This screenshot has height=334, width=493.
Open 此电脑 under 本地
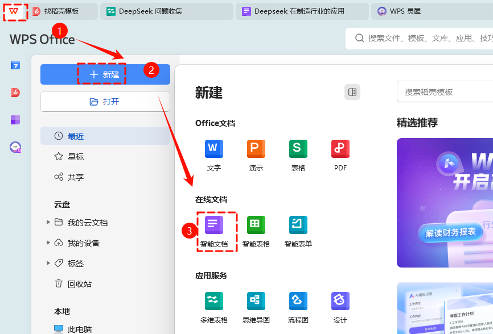click(73, 329)
